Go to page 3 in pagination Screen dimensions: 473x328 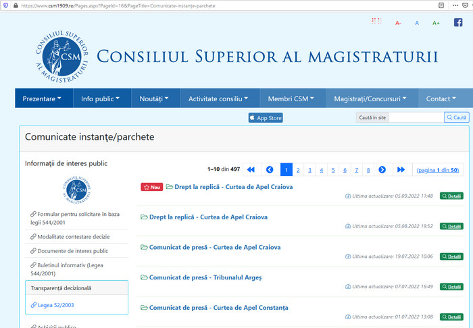pyautogui.click(x=309, y=169)
